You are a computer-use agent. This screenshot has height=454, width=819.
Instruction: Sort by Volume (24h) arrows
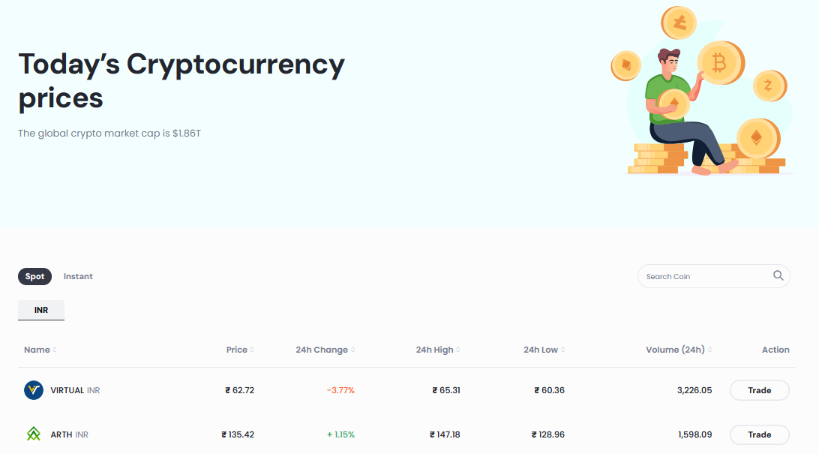tap(709, 350)
